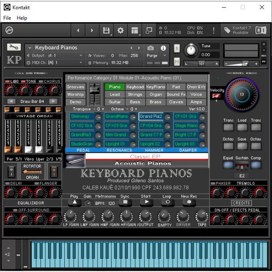Click the pan L-R slider
The height and width of the screenshot is (272, 272).
[202, 63]
